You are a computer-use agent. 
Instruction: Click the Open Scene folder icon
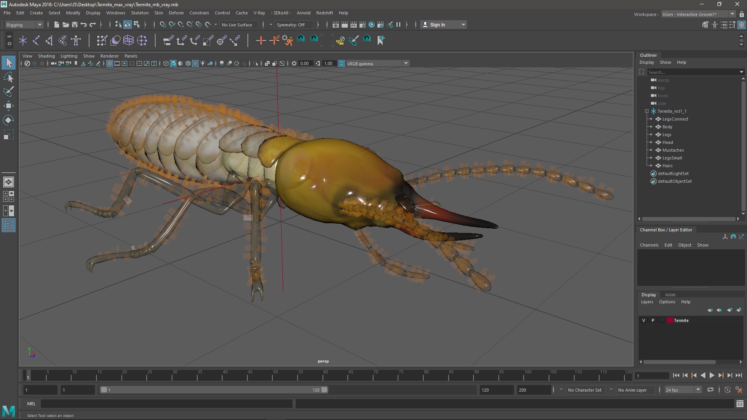65,24
